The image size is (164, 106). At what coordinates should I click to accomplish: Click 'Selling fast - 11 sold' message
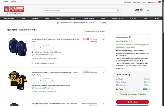click(48, 52)
